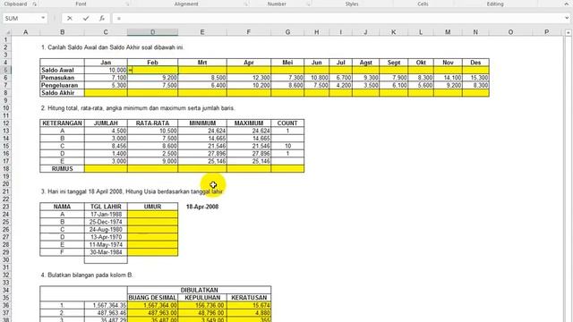Select column A header

pos(26,32)
